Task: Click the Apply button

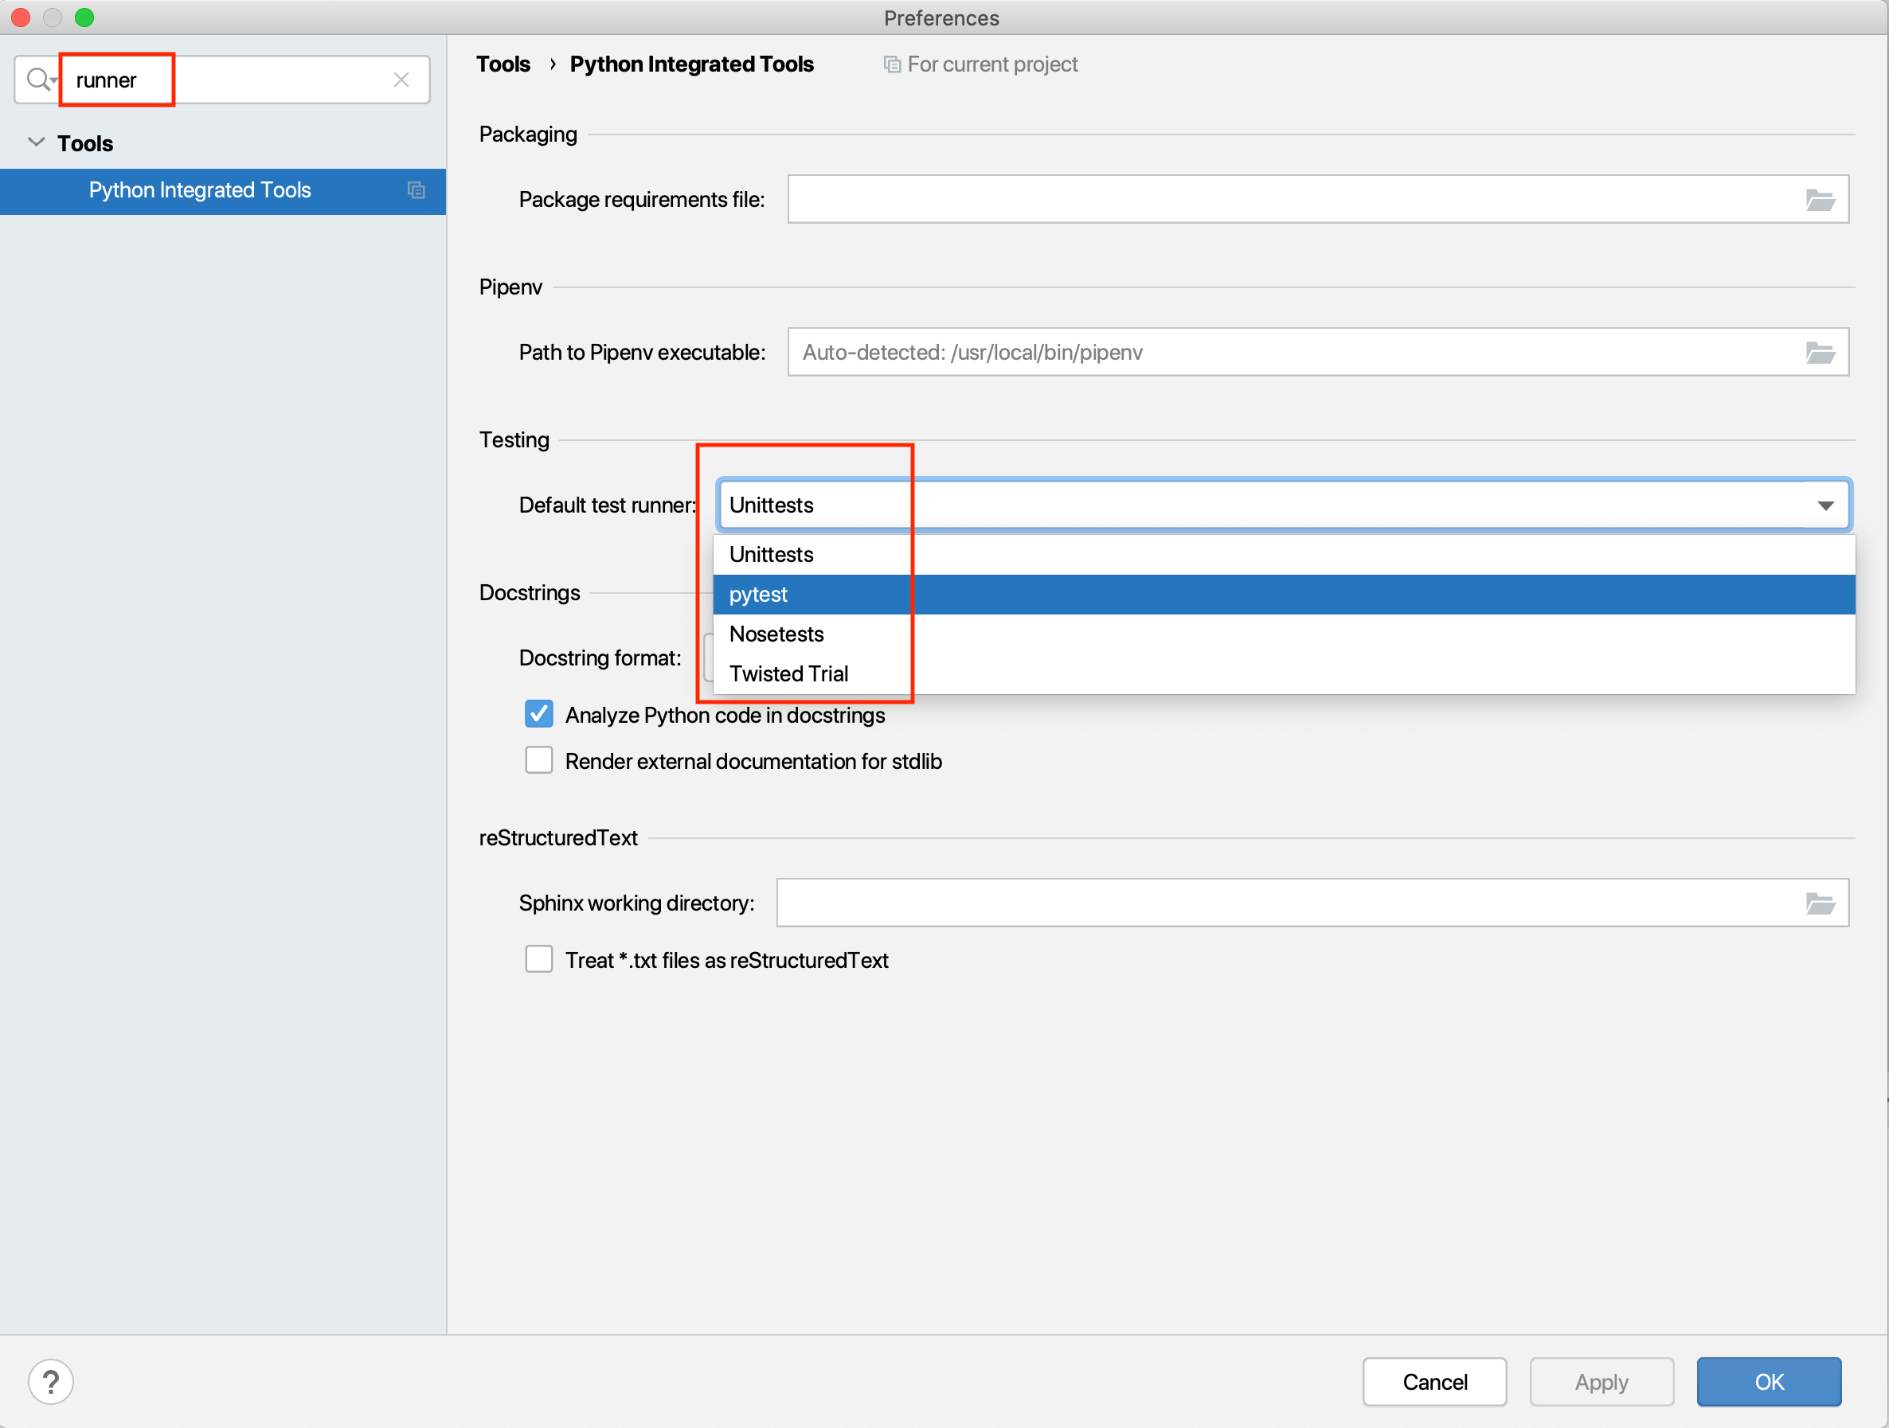Action: pos(1602,1381)
